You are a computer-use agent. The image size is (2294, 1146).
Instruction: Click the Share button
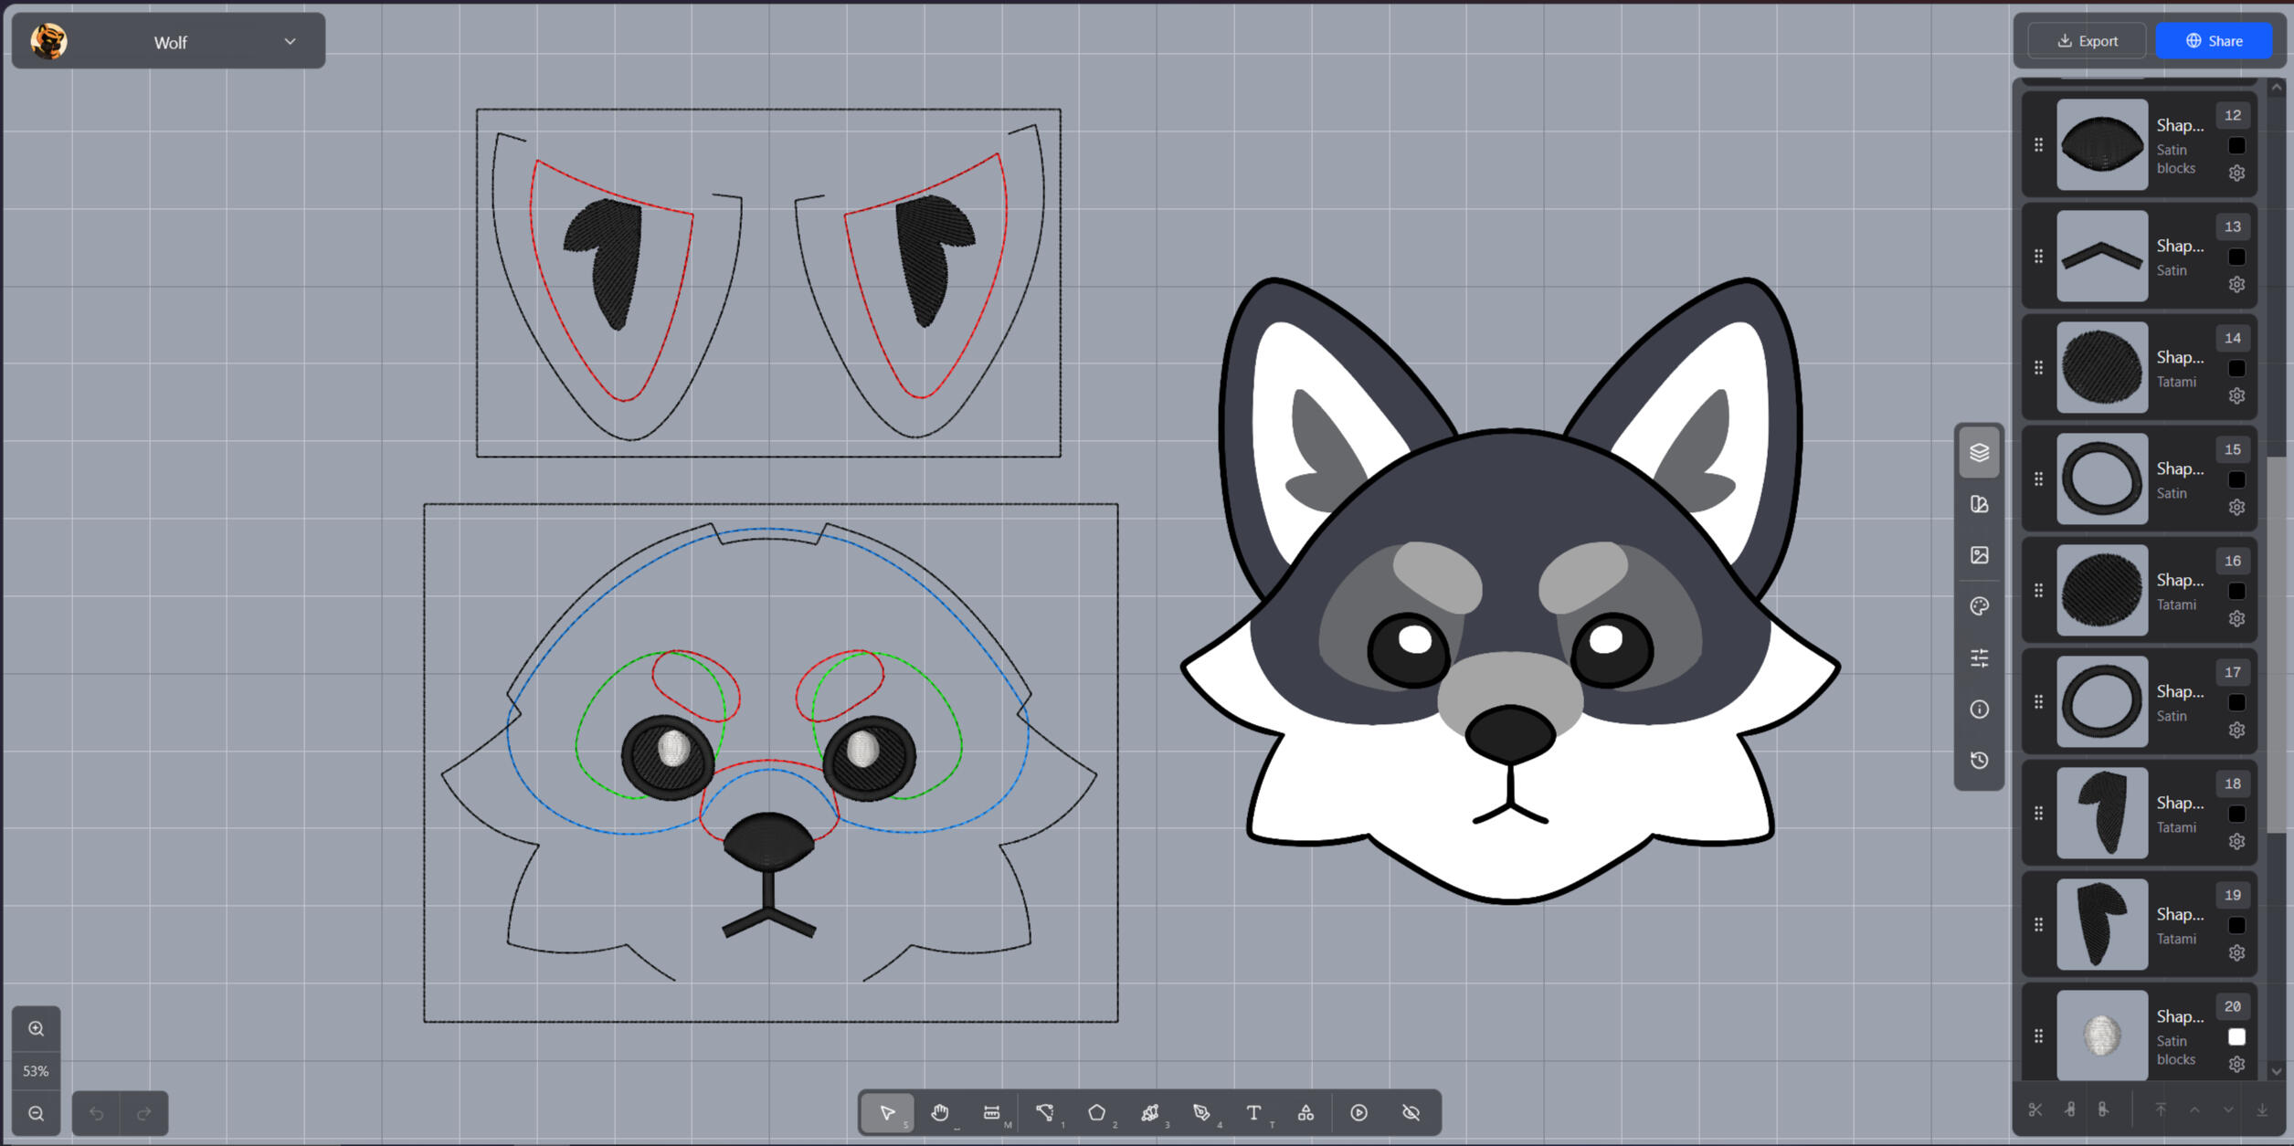coord(2215,41)
